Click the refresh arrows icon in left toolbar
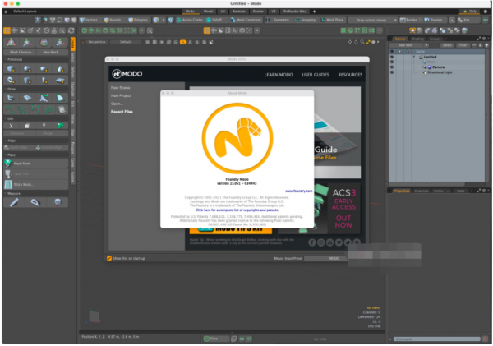493x346 pixels. [x=71, y=30]
